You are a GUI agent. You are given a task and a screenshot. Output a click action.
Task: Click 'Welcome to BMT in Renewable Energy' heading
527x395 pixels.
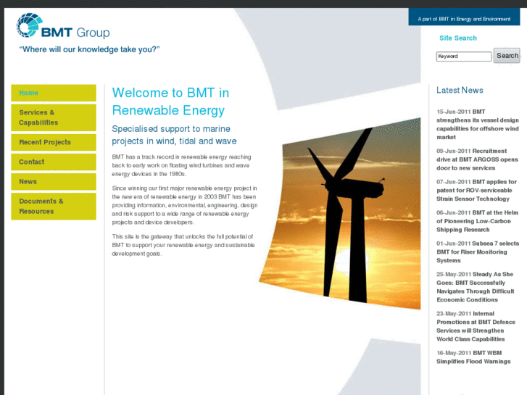171,101
